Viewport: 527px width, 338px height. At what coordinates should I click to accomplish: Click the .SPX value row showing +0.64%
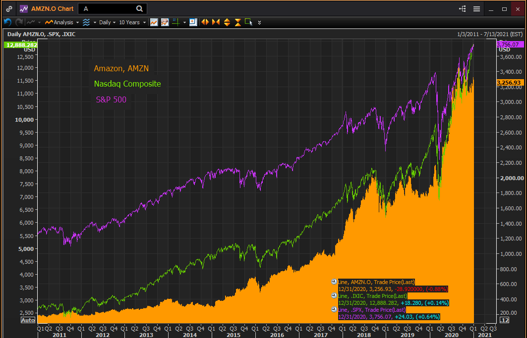pos(389,317)
